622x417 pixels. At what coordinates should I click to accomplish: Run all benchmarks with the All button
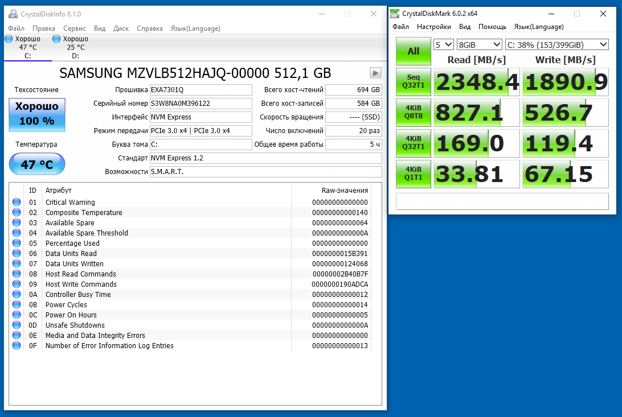(414, 51)
